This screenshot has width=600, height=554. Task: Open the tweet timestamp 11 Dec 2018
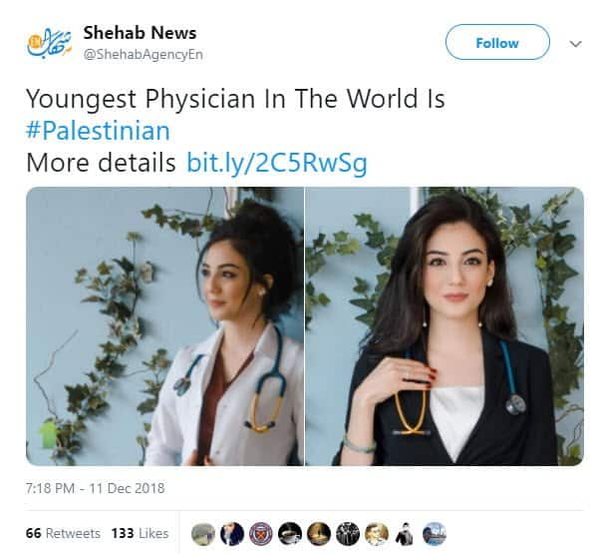click(x=96, y=488)
